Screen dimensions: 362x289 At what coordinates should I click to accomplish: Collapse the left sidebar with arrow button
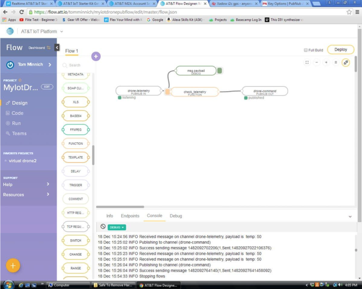point(57,47)
